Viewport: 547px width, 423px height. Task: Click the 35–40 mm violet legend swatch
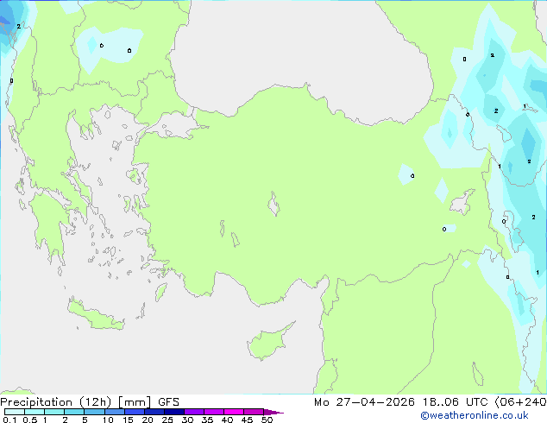pyautogui.click(x=213, y=412)
